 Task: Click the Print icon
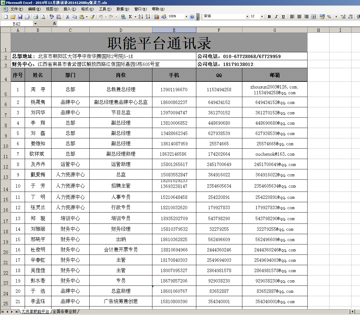pos(36,16)
